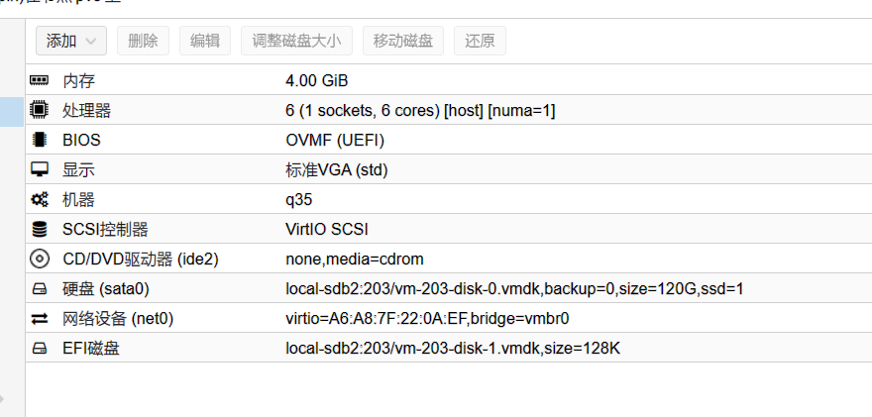The image size is (872, 417).
Task: Click the BIOS chip icon
Action: click(x=40, y=140)
